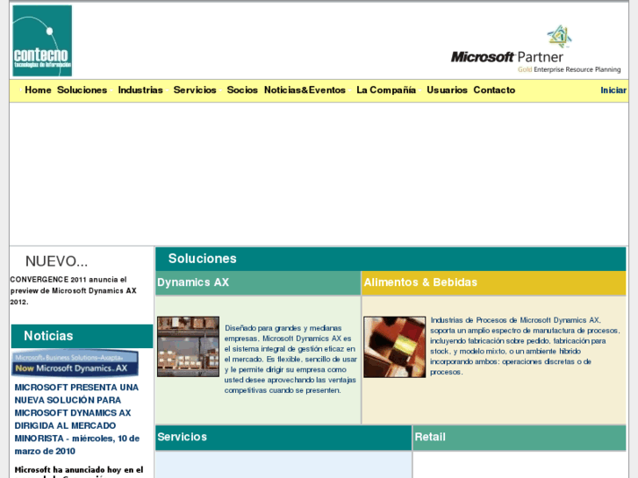Viewport: 638px width, 478px height.
Task: Click the Retail section heading
Action: pyautogui.click(x=430, y=437)
